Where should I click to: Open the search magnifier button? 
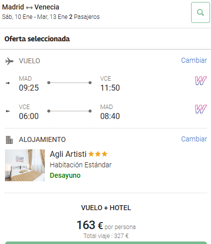(x=201, y=12)
